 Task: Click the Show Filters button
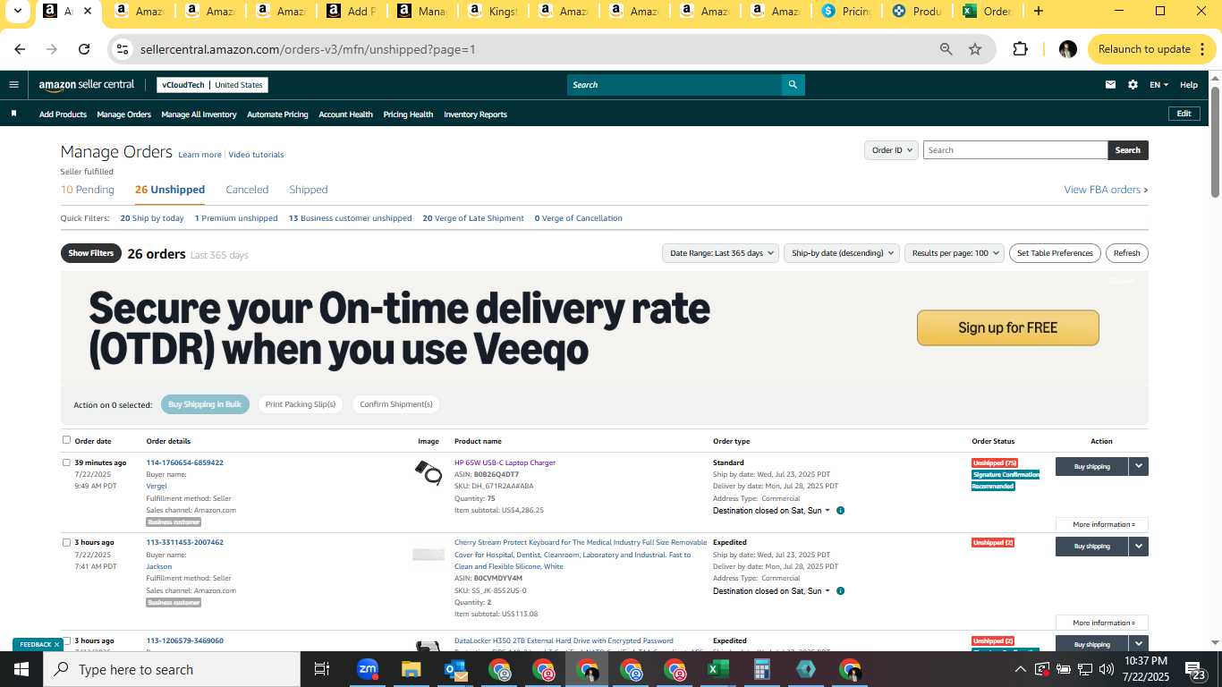91,253
